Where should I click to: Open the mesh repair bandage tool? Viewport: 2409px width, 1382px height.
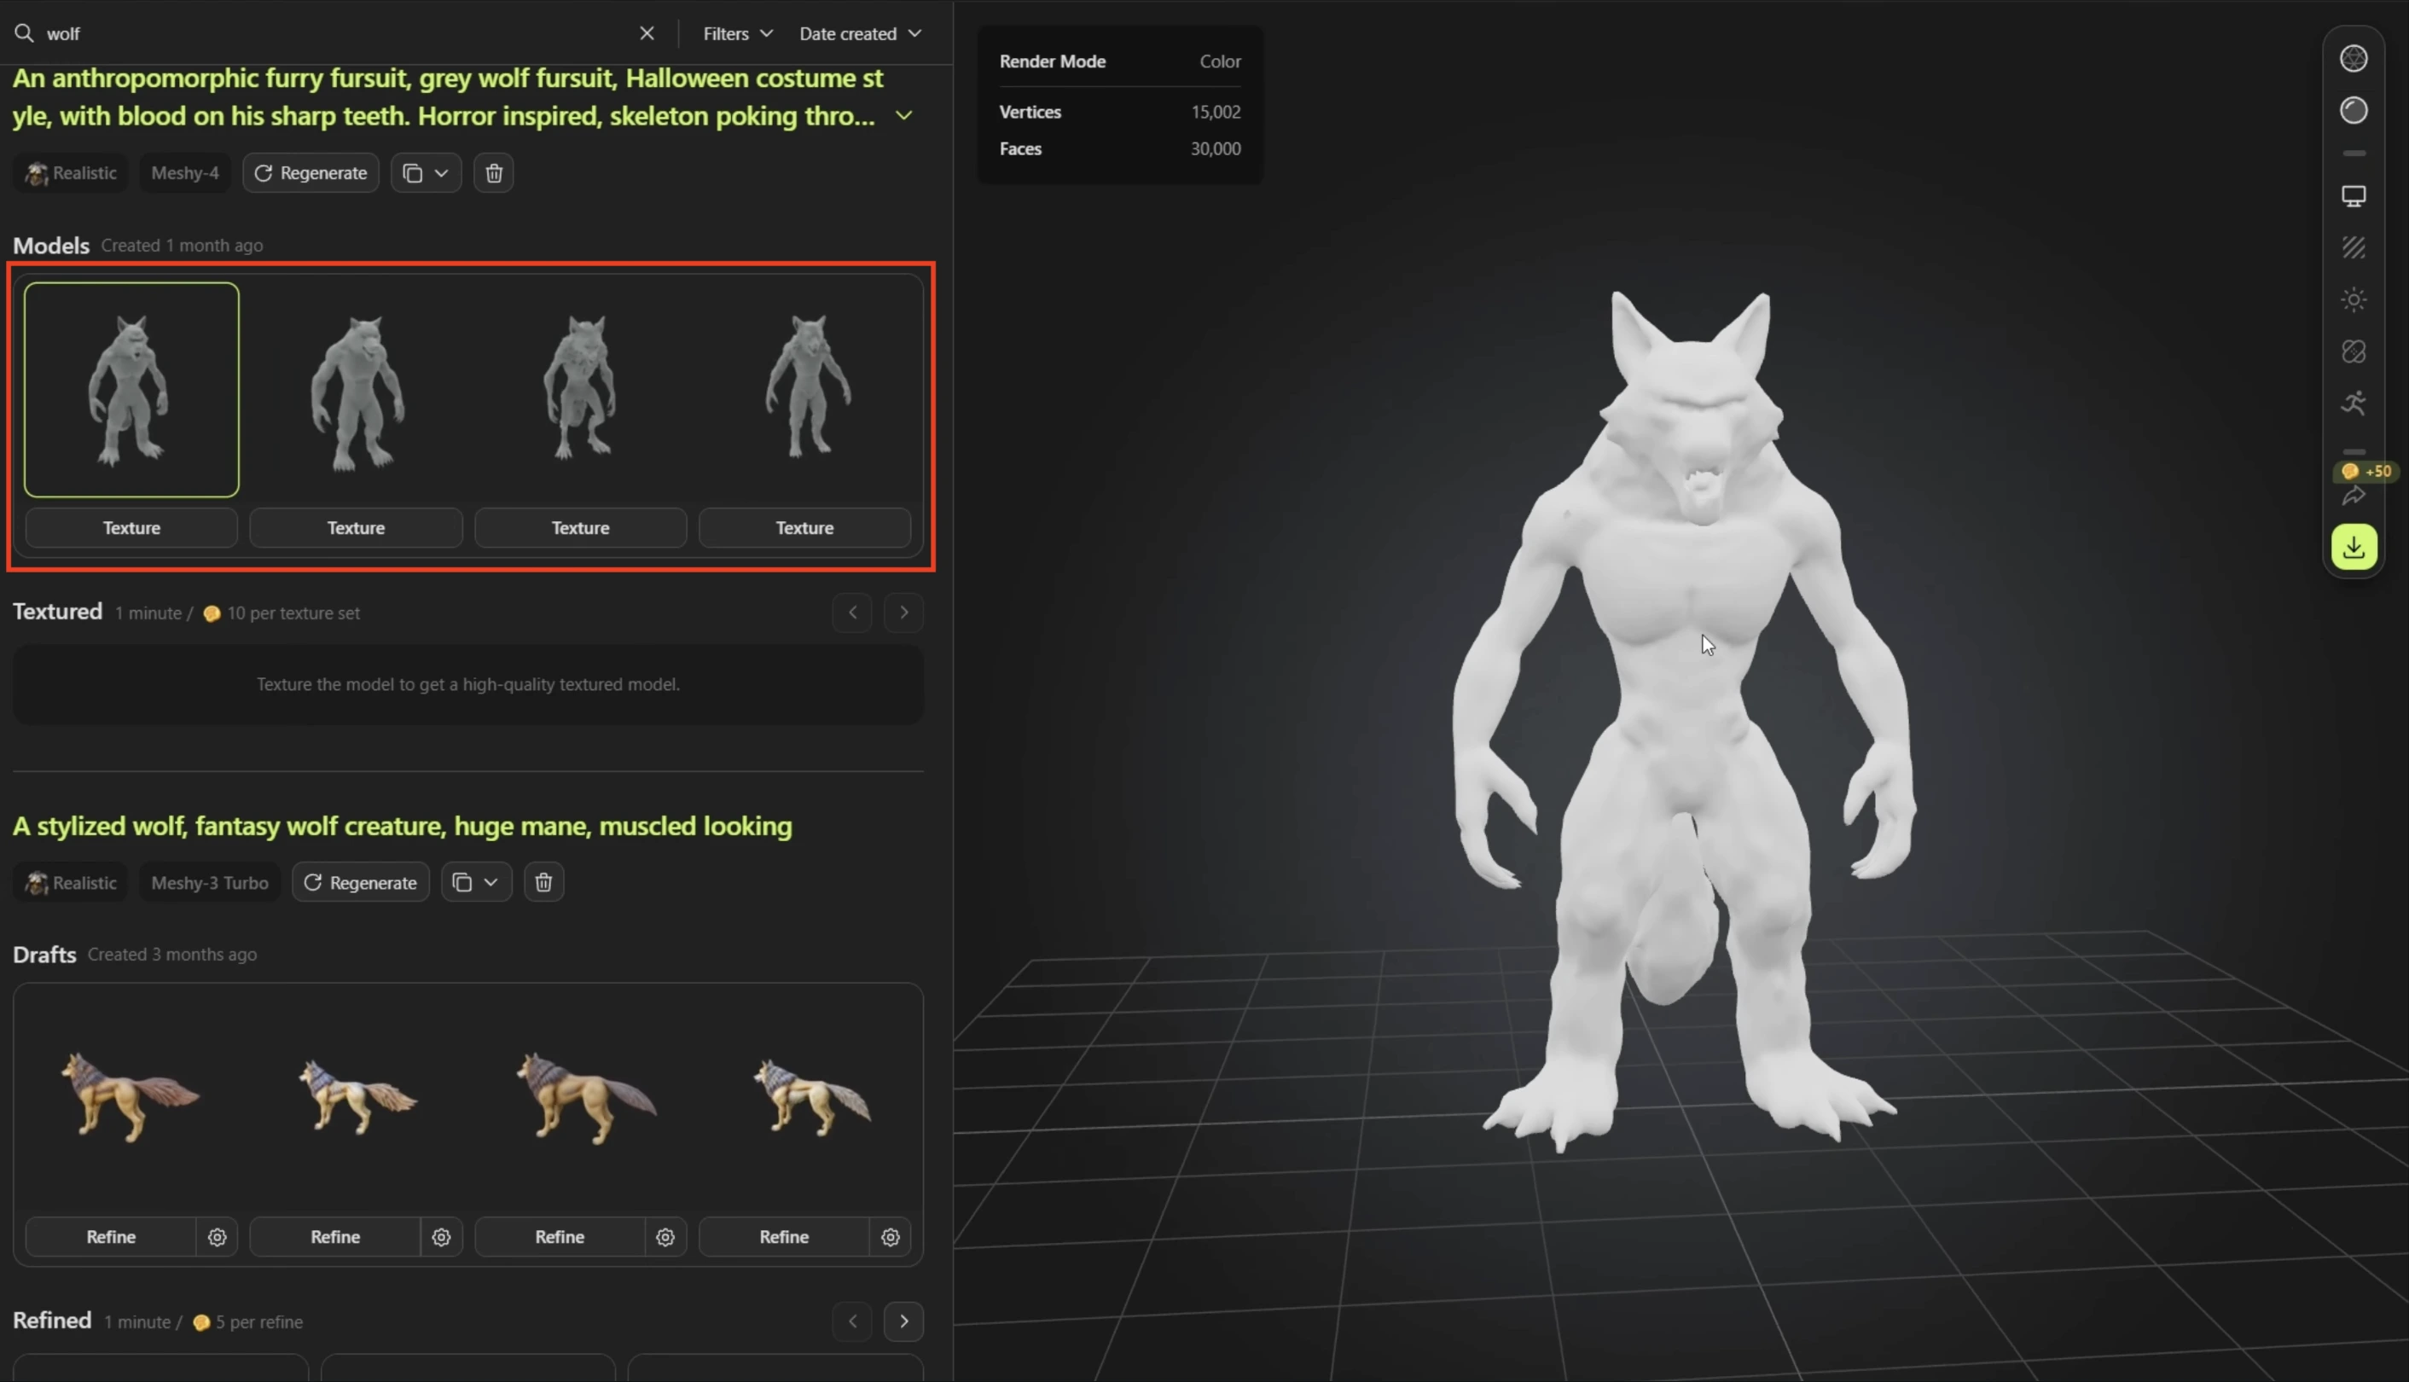point(2354,351)
